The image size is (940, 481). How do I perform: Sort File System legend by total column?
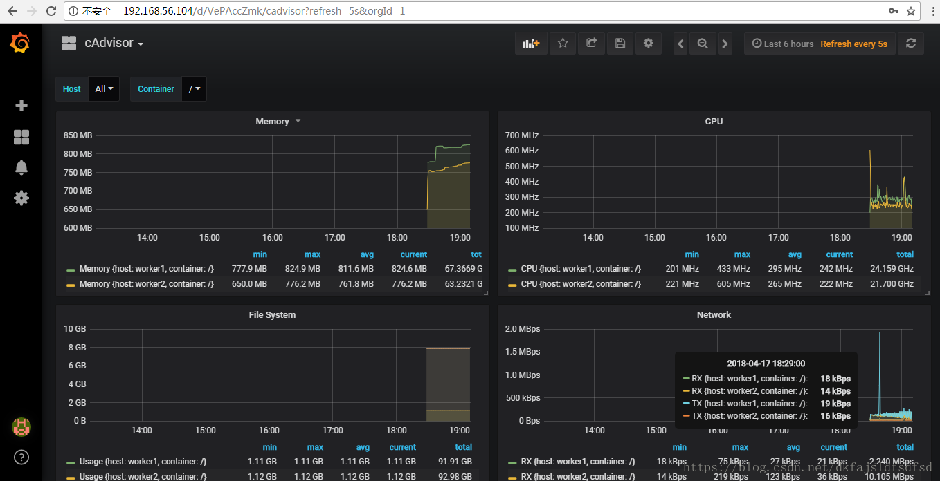(464, 447)
